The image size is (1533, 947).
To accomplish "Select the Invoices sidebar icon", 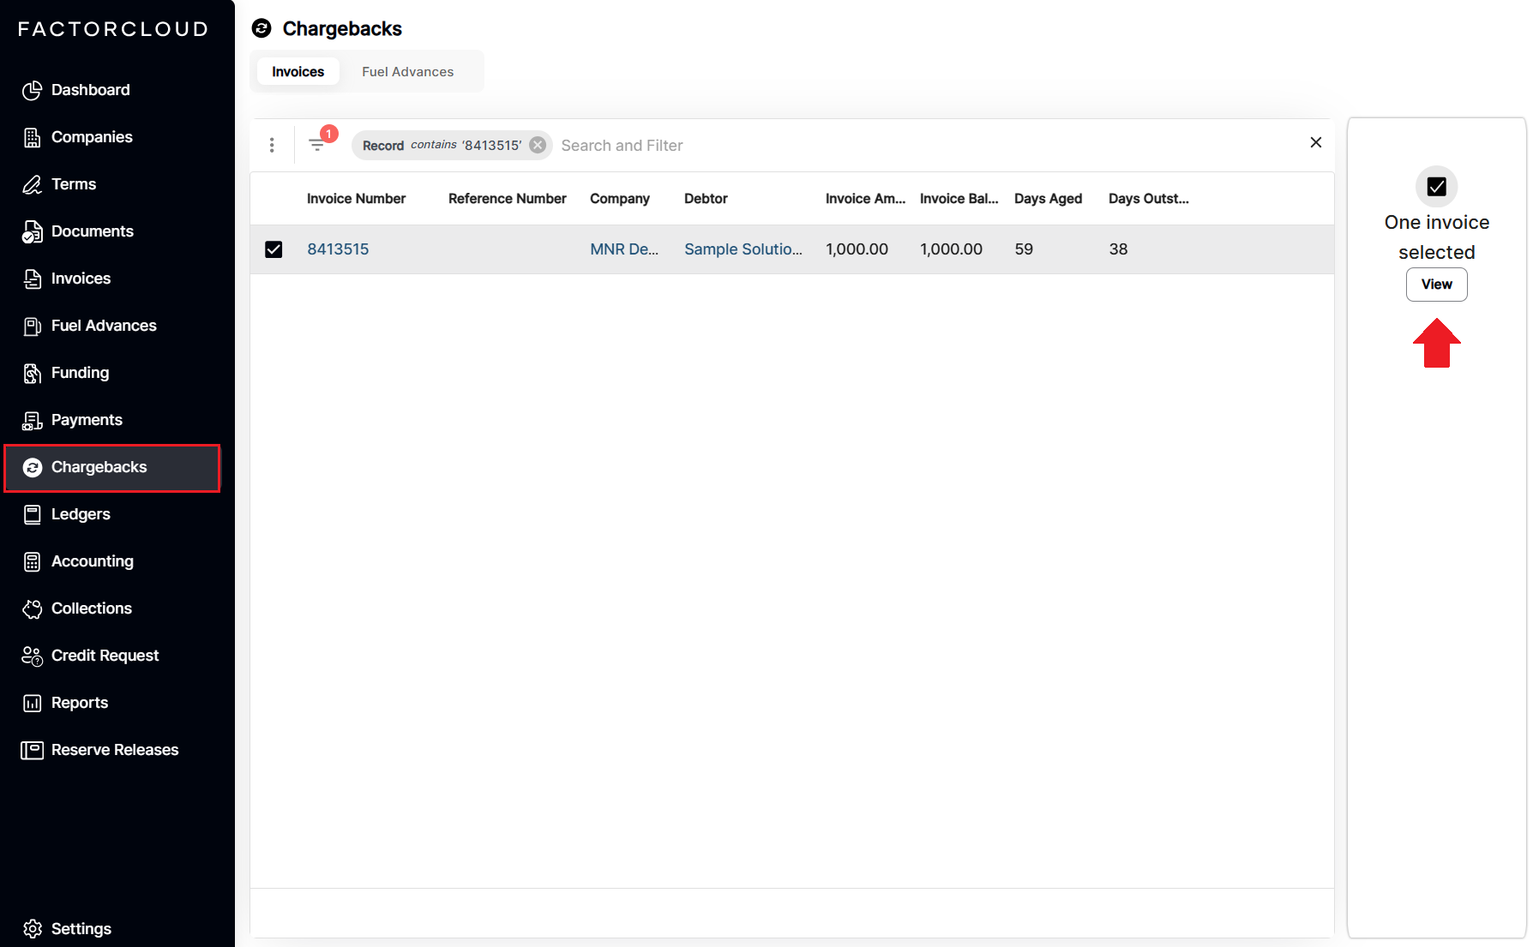I will click(32, 278).
